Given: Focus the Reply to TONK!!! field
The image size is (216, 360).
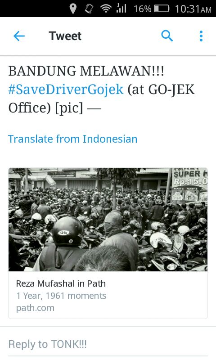Looking at the screenshot, I should pyautogui.click(x=108, y=344).
